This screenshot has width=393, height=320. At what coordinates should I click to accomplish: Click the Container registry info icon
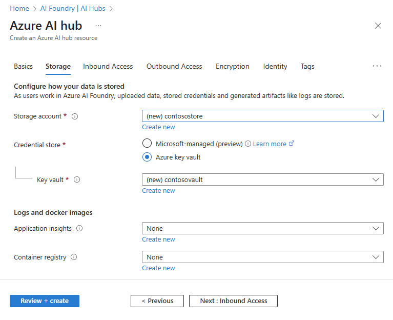click(x=74, y=257)
